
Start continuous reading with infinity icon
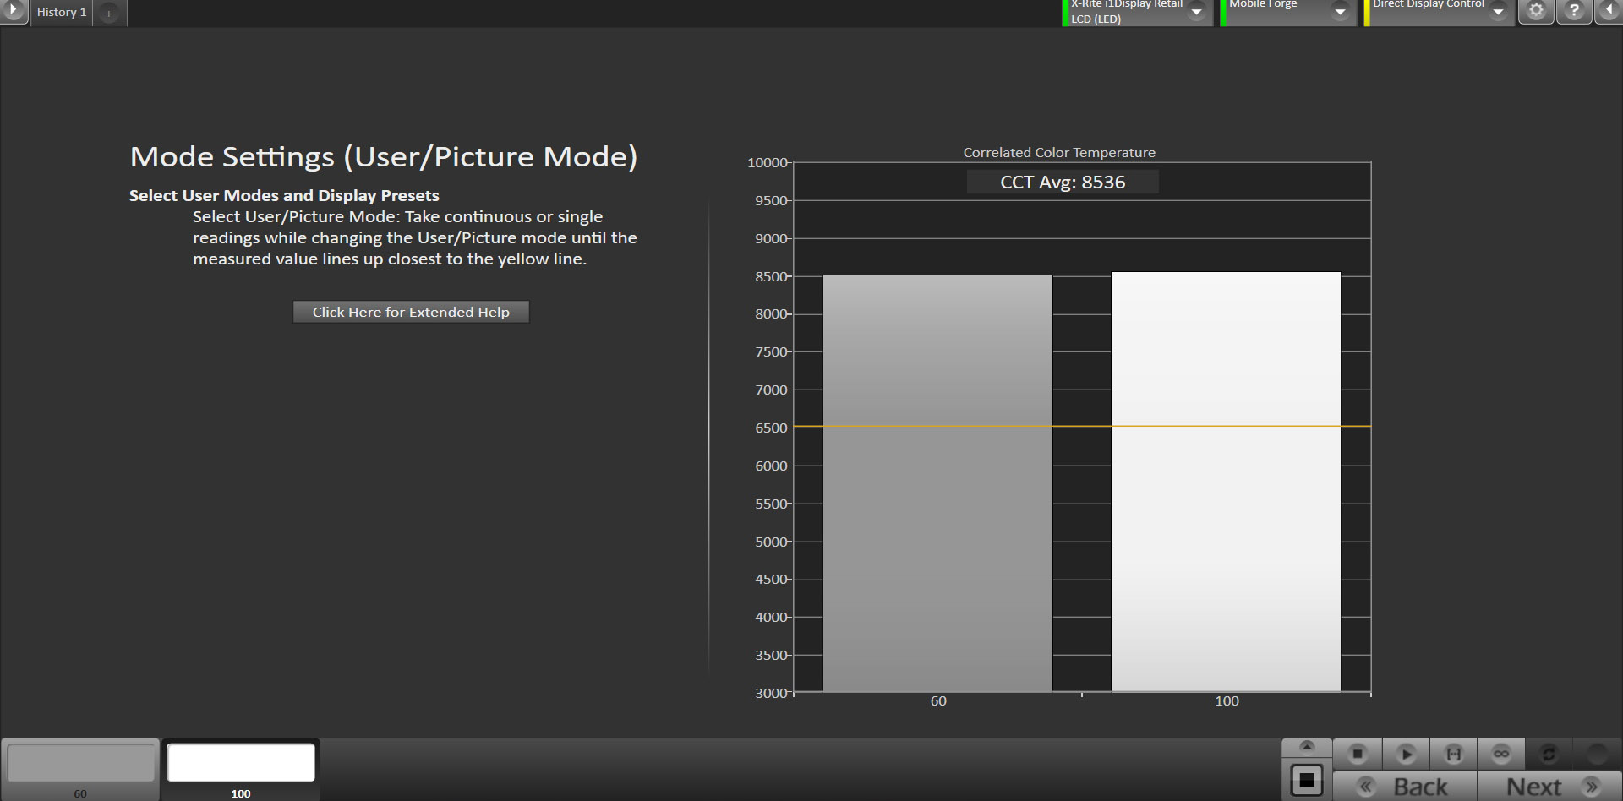[x=1501, y=753]
